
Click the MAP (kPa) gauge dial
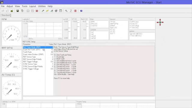point(11,61)
